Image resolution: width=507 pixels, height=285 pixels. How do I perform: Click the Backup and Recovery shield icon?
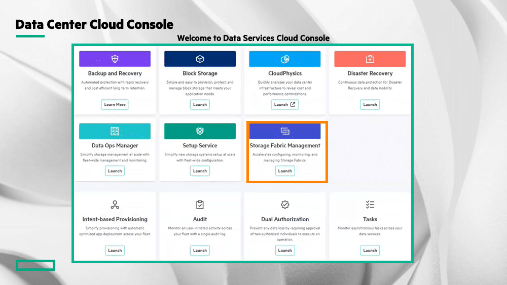[x=115, y=59]
